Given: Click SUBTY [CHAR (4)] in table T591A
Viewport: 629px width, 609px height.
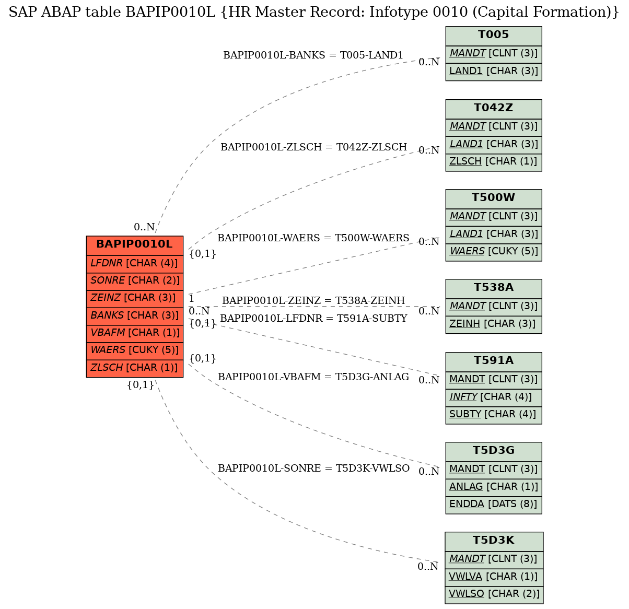Looking at the screenshot, I should pyautogui.click(x=494, y=415).
